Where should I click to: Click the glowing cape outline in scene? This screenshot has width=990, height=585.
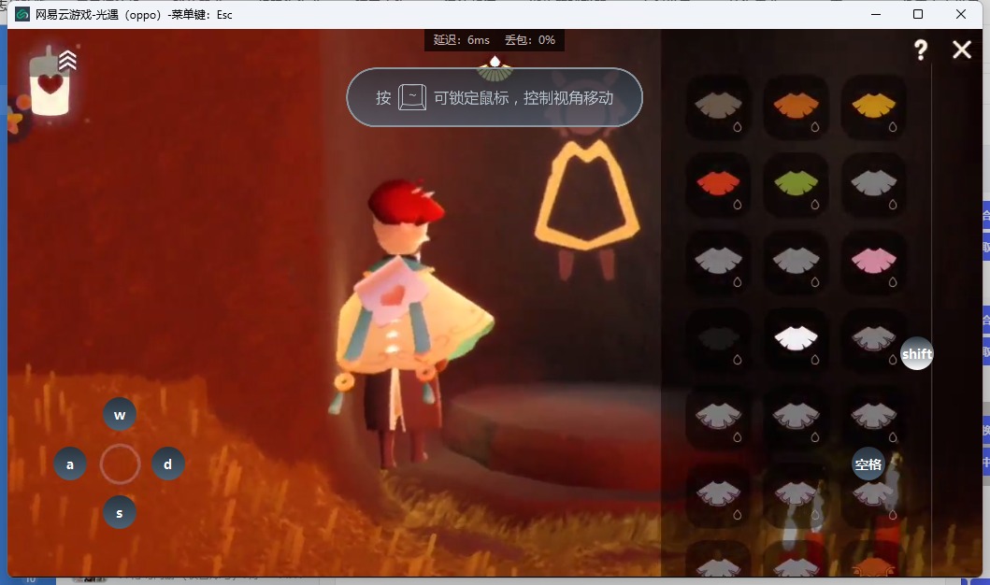pos(586,198)
